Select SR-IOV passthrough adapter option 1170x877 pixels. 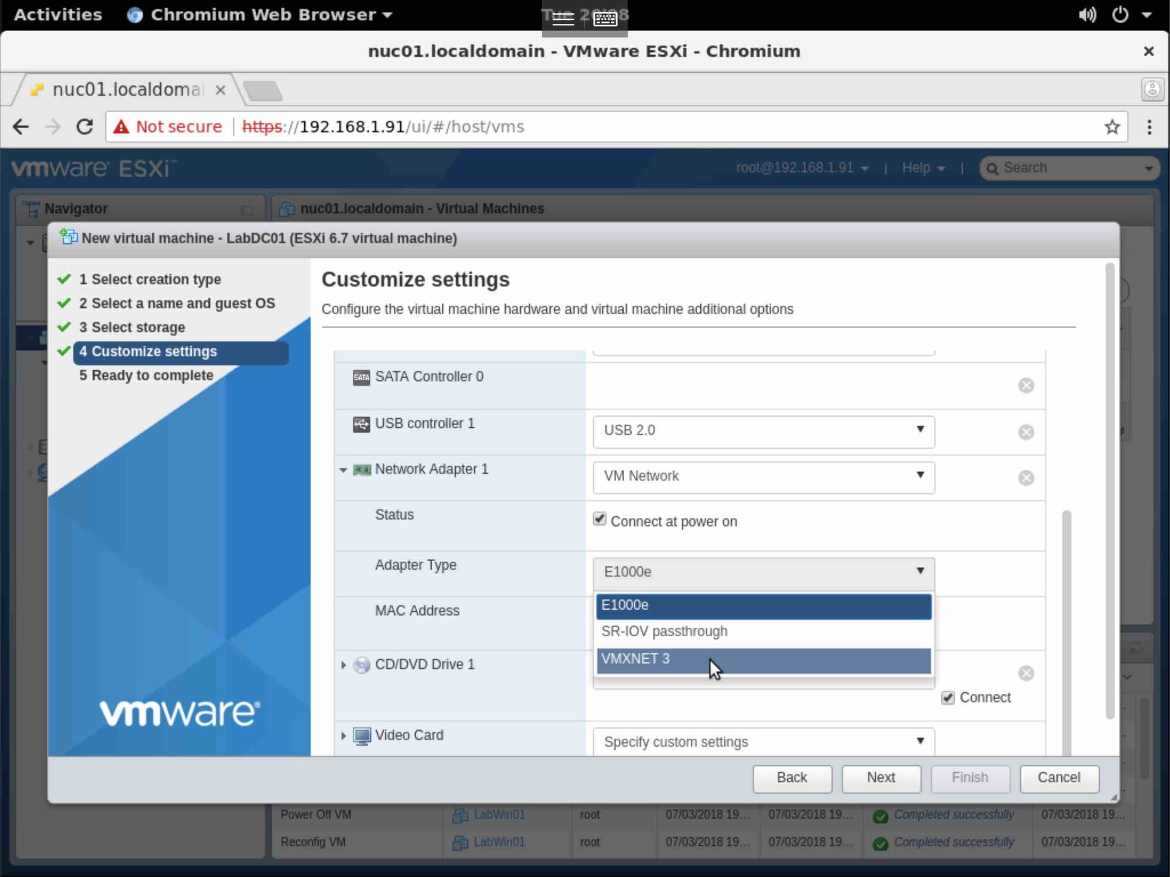(x=763, y=632)
